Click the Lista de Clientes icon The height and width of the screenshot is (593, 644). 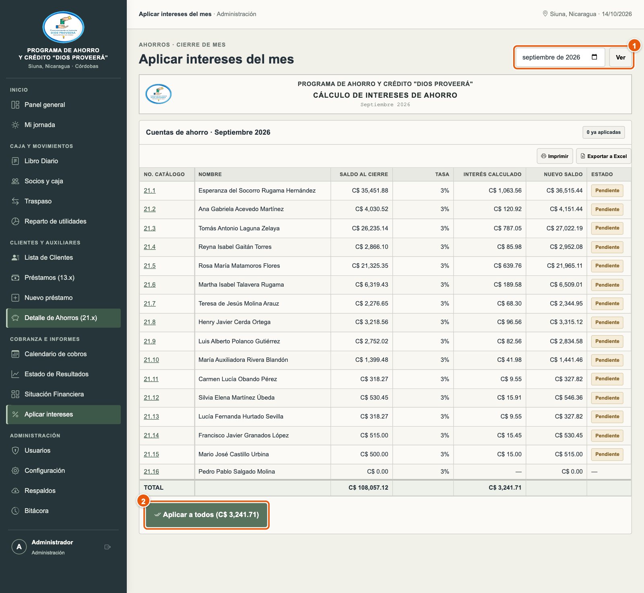coord(15,258)
